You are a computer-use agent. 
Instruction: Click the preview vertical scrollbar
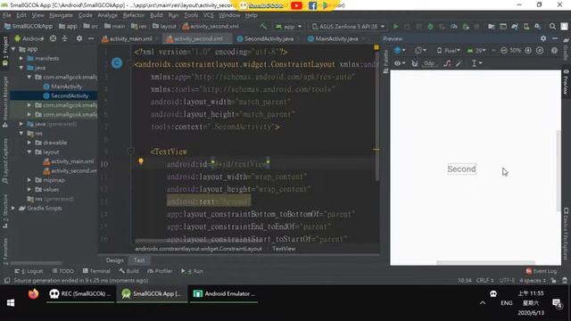(x=559, y=170)
